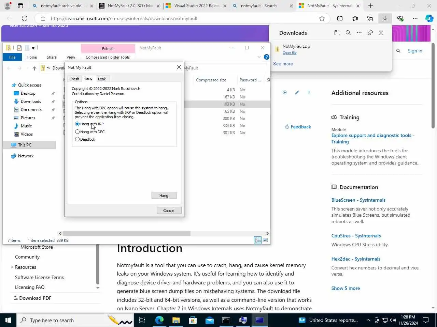Pin the Downloads panel
The height and width of the screenshot is (327, 437).
[x=370, y=33]
